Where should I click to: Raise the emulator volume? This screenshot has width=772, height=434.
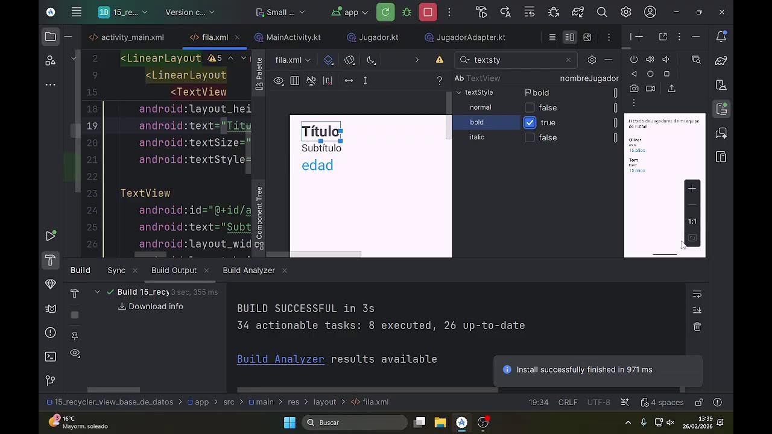tap(650, 59)
